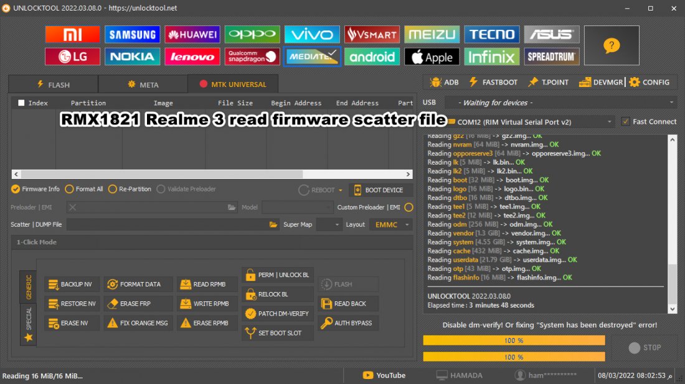Select the Apple brand tile
Viewport: 685px width, 384px height.
(432, 57)
